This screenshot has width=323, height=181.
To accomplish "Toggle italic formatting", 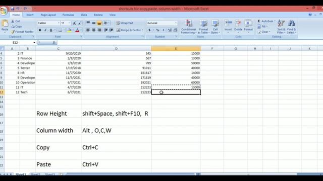I will click(45, 30).
